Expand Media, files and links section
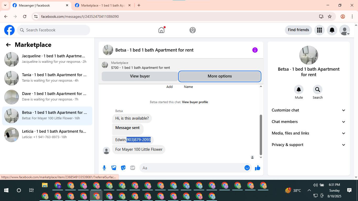Image resolution: width=358 pixels, height=201 pixels. coord(309,133)
